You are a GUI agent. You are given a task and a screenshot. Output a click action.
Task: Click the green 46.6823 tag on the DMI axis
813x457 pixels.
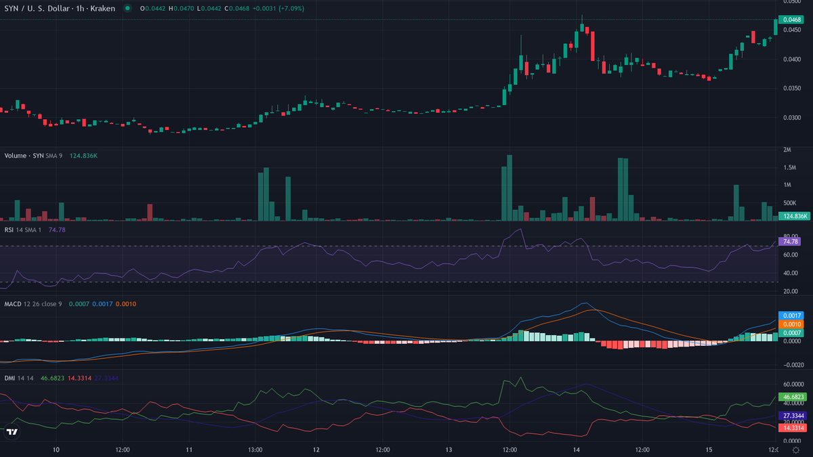click(793, 397)
